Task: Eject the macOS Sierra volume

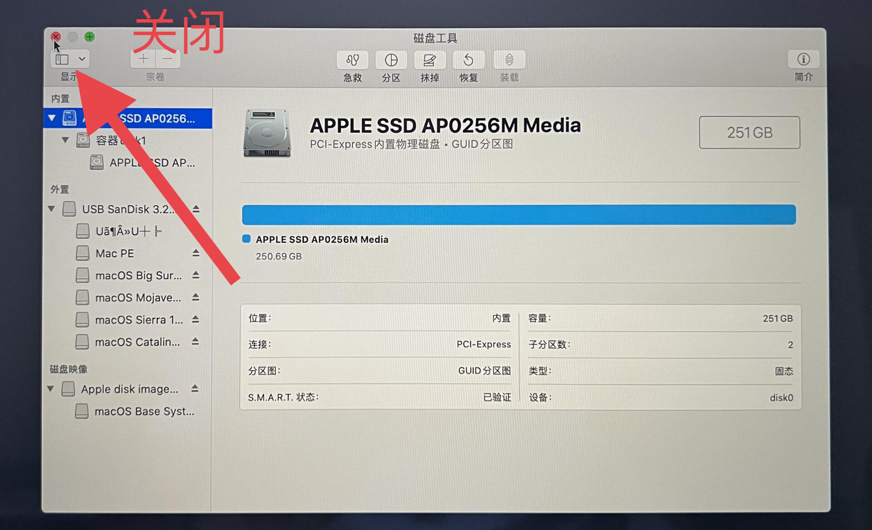Action: [x=195, y=320]
